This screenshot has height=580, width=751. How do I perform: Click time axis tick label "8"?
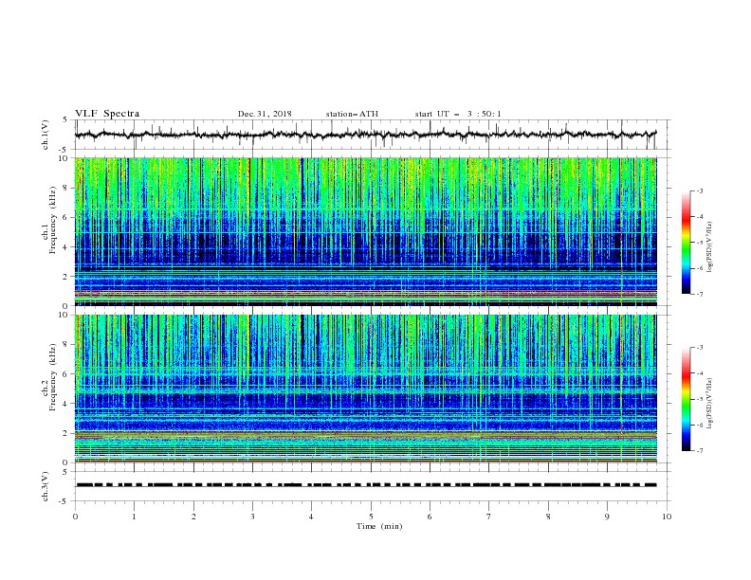[548, 517]
